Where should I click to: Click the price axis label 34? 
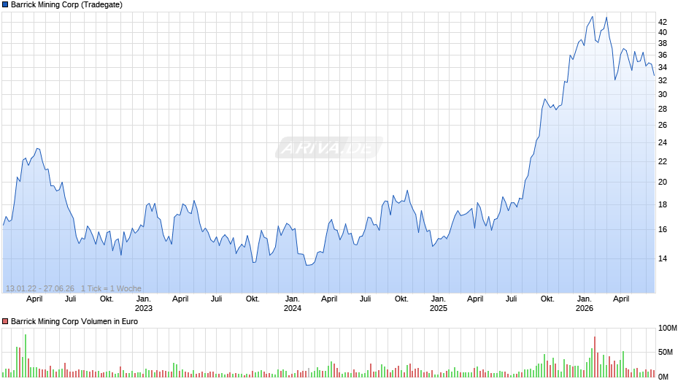coord(663,67)
